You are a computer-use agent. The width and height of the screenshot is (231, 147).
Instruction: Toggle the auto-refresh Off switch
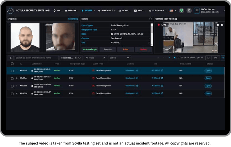tap(216, 58)
